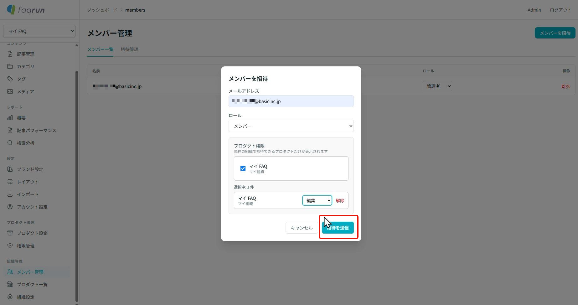
Task: Click the メールアドレス input field
Action: (291, 101)
